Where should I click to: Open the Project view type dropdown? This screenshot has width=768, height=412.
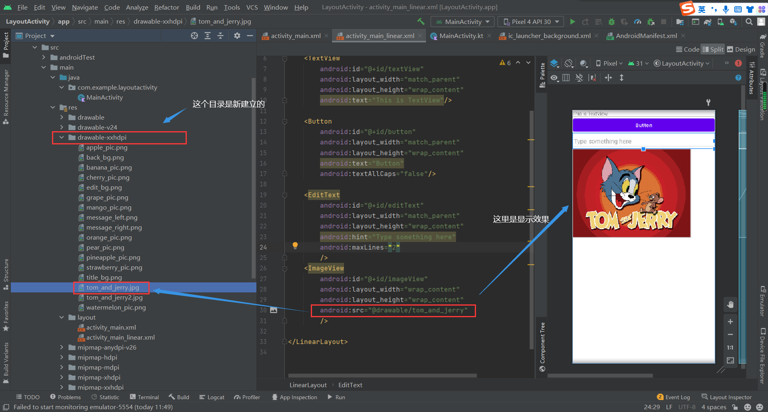[35, 36]
